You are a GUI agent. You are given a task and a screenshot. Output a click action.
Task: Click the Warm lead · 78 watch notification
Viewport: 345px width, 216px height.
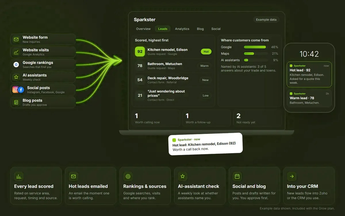pos(309,98)
